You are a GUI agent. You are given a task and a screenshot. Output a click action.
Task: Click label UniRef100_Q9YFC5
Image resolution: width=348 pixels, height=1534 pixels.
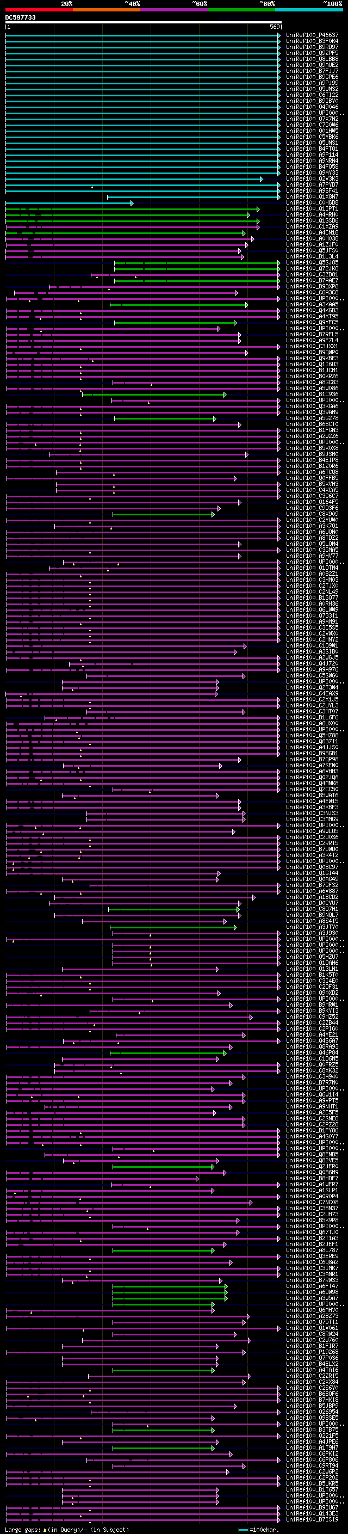(x=312, y=323)
